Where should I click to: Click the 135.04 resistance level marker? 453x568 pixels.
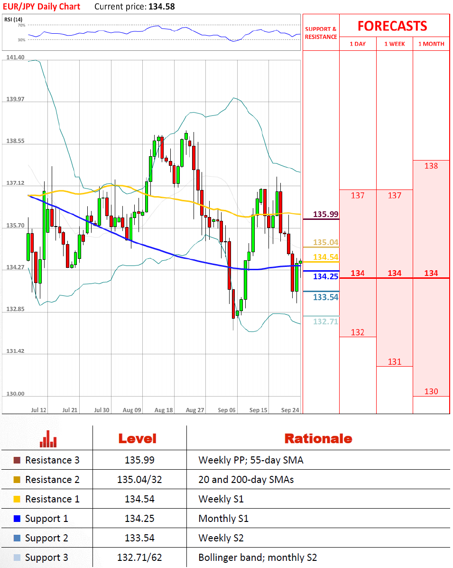tap(326, 242)
